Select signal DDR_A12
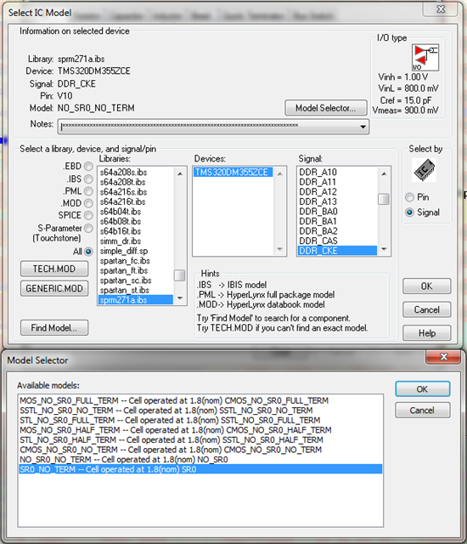Image resolution: width=467 pixels, height=544 pixels. [x=337, y=191]
